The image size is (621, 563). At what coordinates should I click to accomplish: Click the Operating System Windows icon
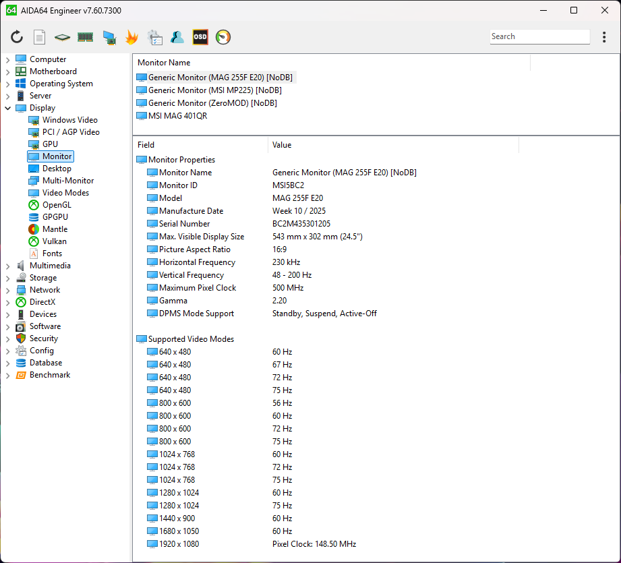click(21, 84)
